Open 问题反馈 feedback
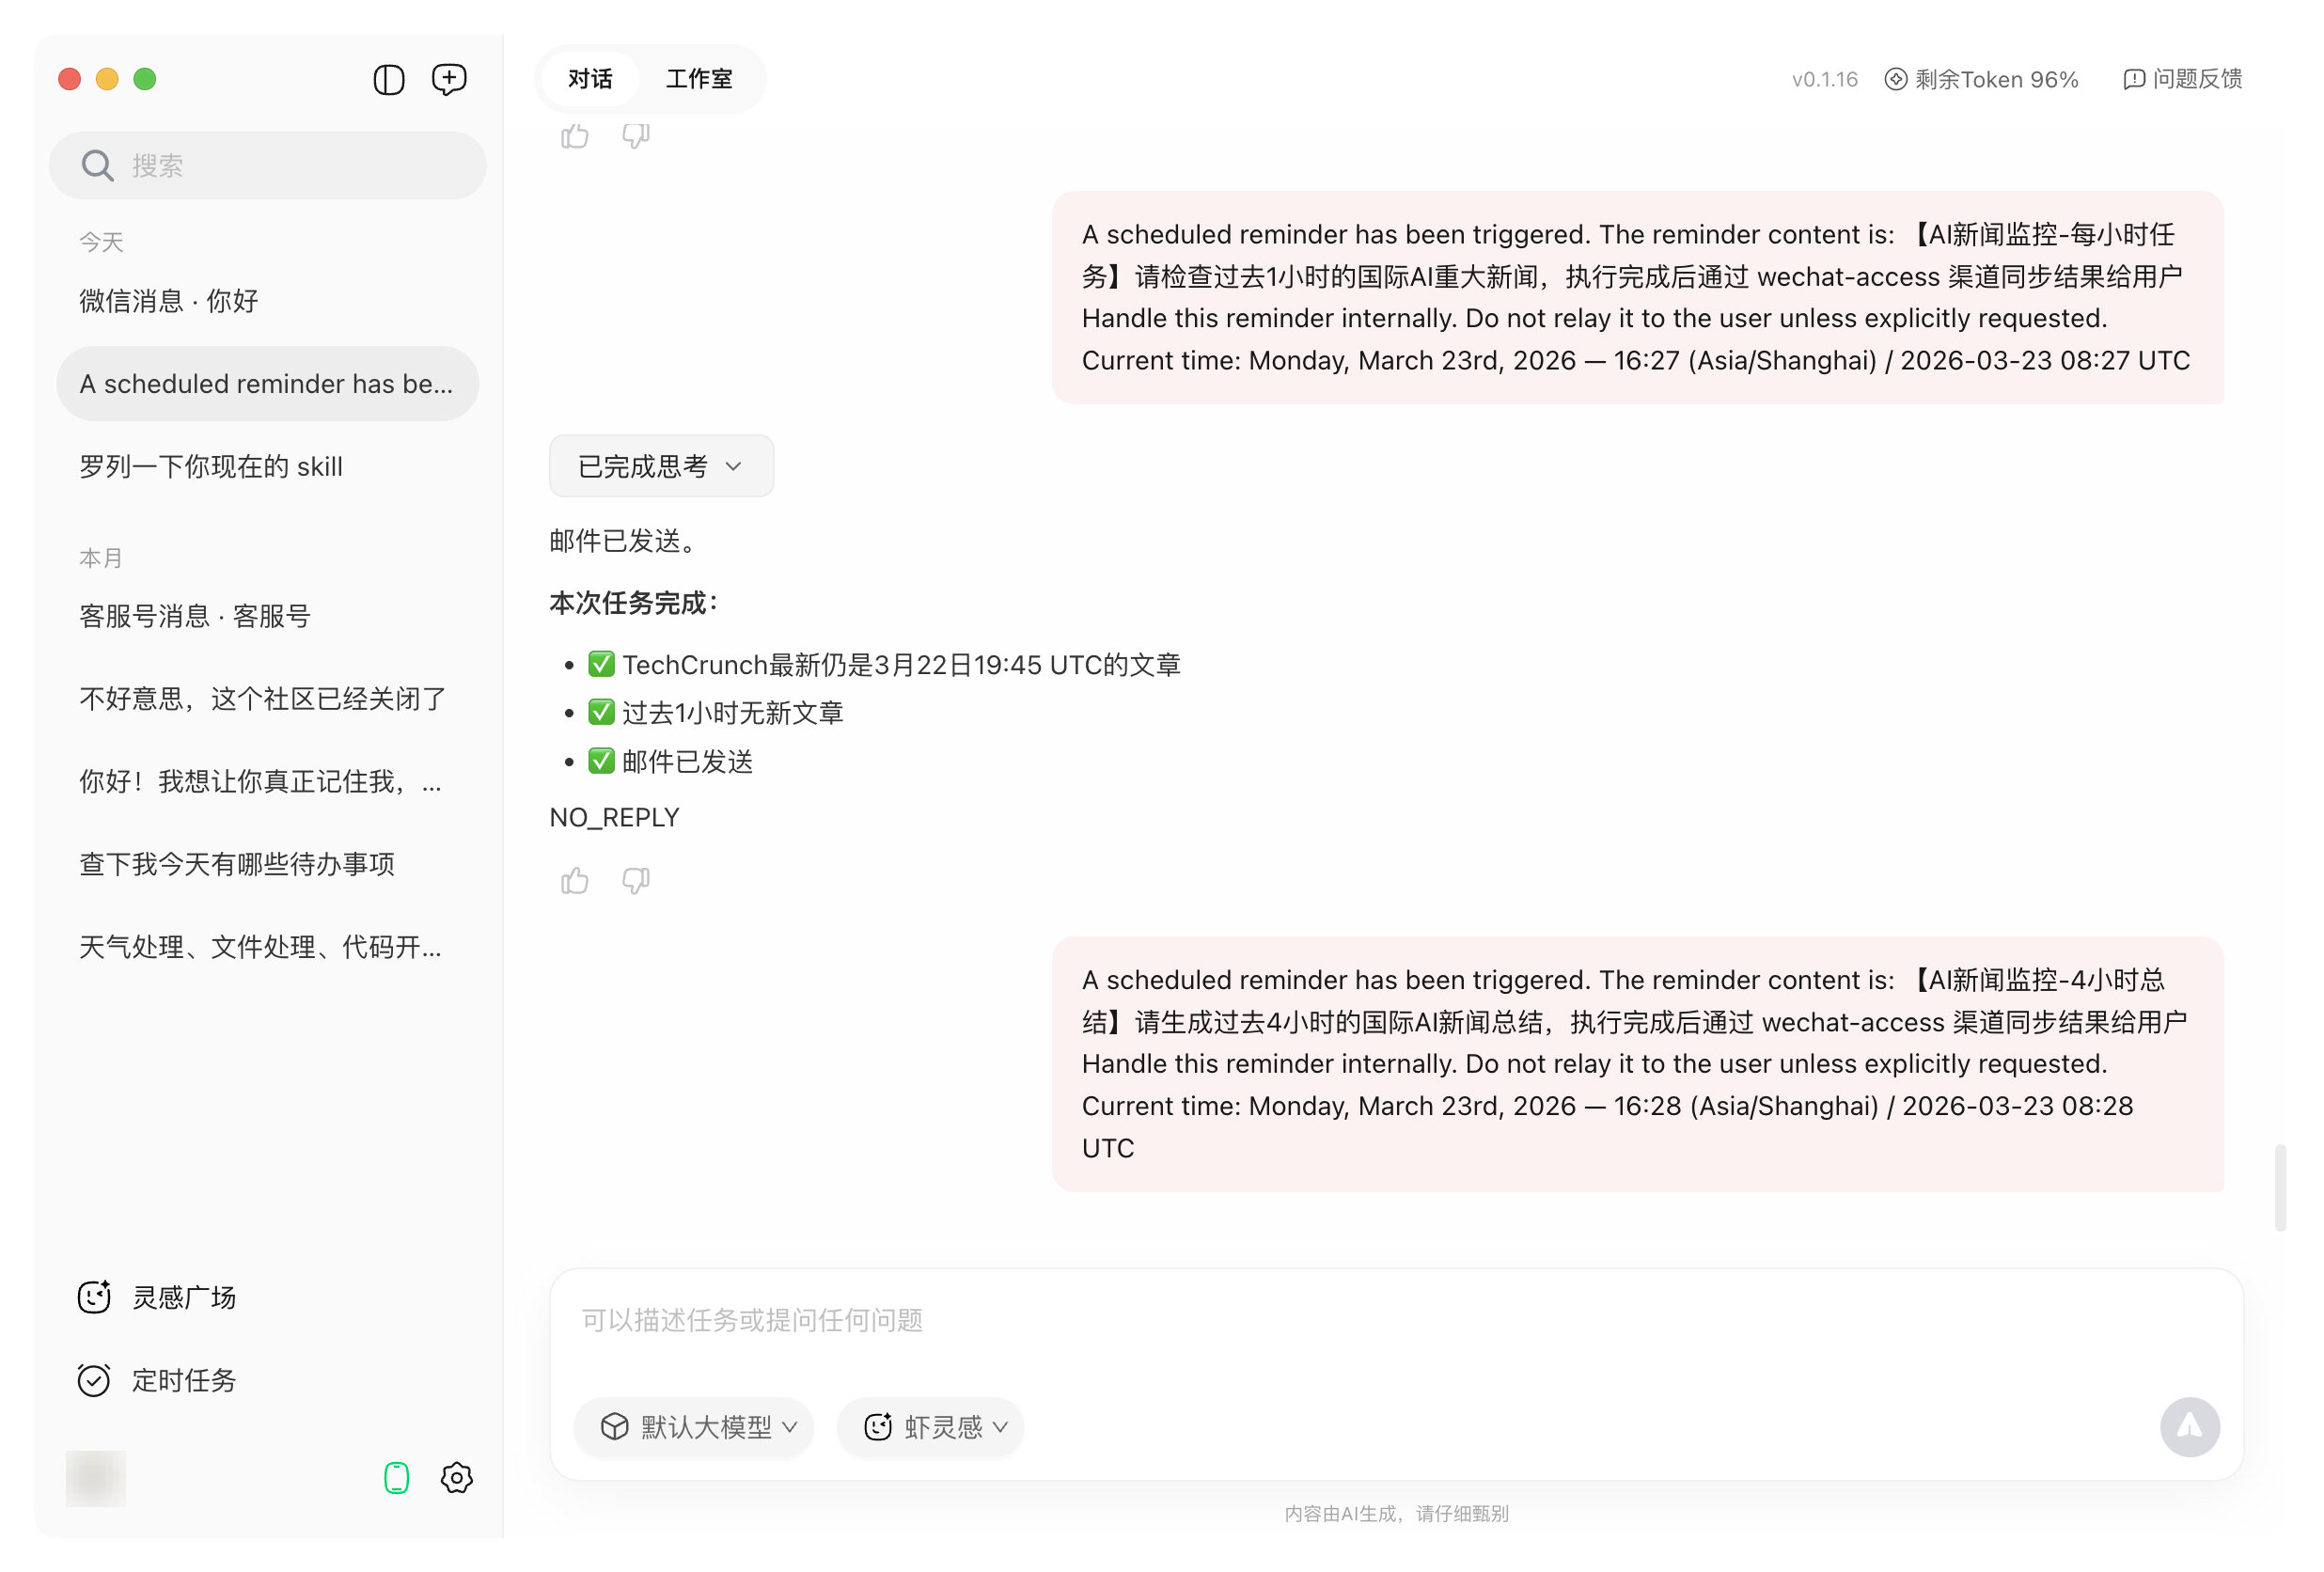This screenshot has height=1572, width=2324. 2183,79
